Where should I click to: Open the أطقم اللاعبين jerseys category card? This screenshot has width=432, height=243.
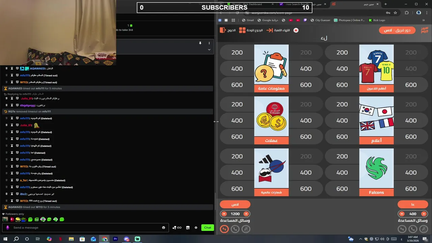click(376, 69)
